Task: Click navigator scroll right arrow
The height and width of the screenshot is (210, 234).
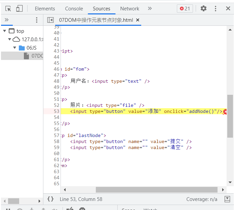Action: (x=39, y=201)
